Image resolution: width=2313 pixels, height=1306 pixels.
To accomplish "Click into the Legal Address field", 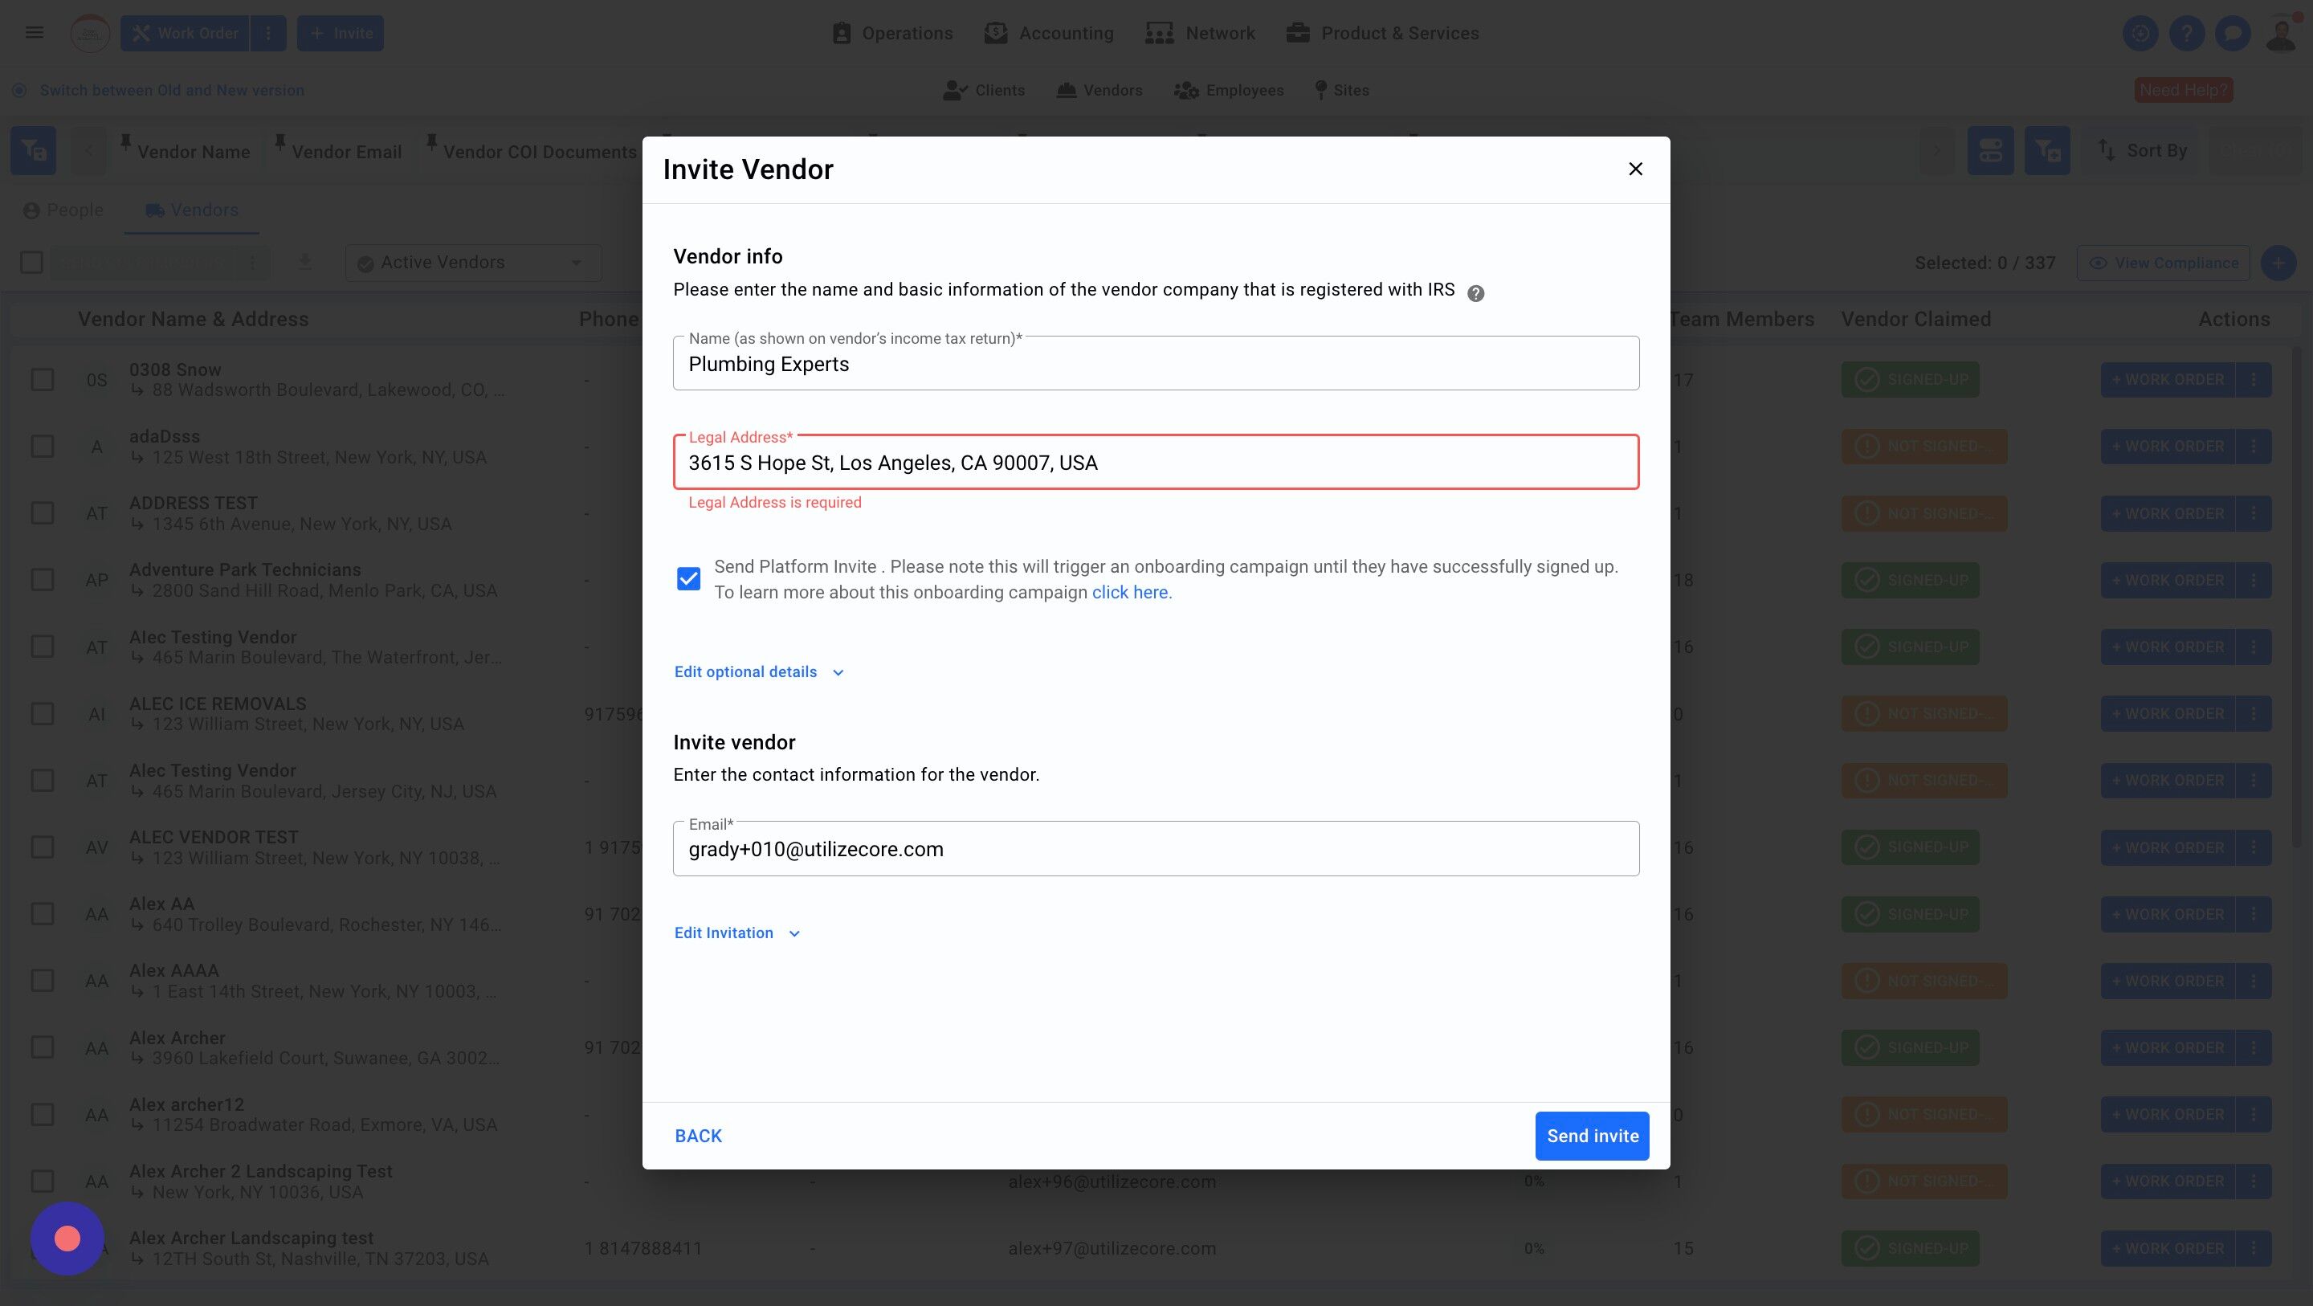I will (1155, 463).
